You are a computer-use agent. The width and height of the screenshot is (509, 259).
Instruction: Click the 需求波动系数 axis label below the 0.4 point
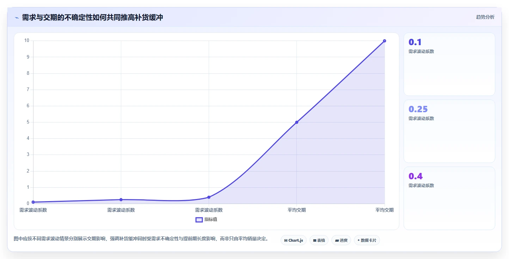click(x=209, y=210)
